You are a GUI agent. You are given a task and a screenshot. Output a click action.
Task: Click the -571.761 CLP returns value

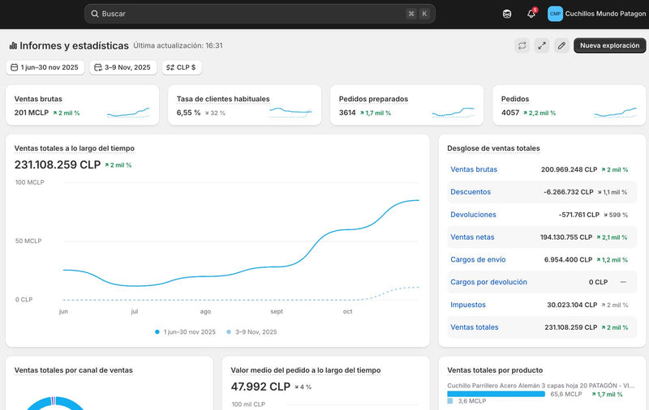coord(579,215)
